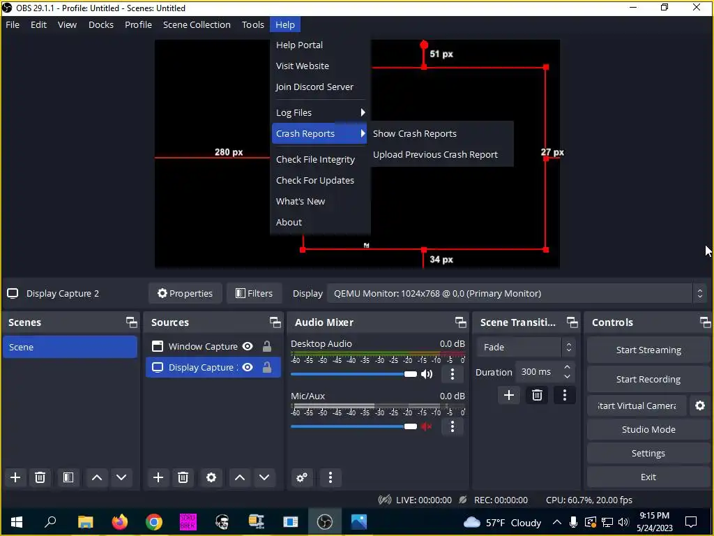The height and width of the screenshot is (536, 714).
Task: Adjust the Mic/Aux volume slider
Action: tap(354, 426)
